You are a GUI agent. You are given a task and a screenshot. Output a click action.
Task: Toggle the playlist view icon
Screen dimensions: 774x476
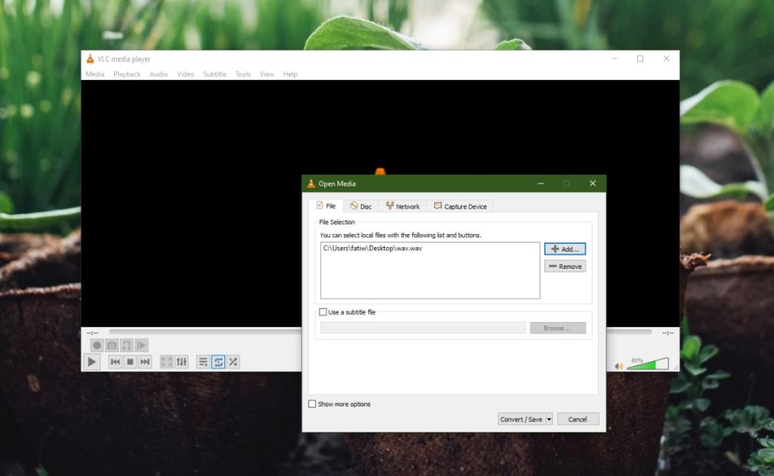pyautogui.click(x=203, y=362)
